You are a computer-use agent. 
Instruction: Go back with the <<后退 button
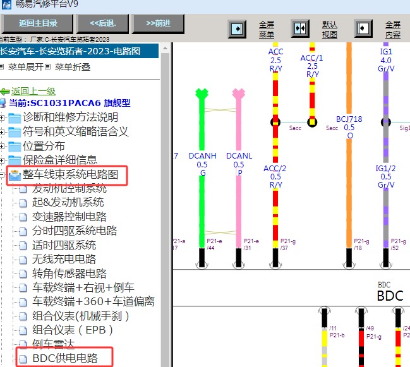click(x=102, y=23)
